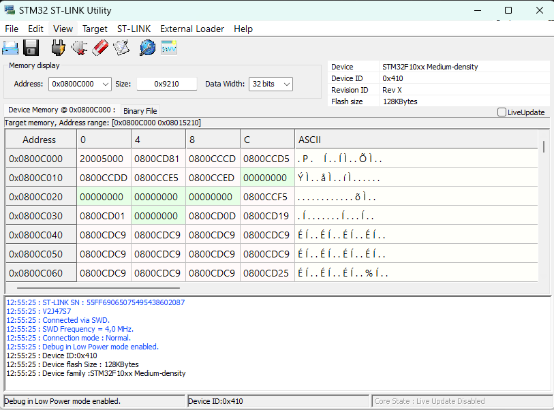
Task: Click the memory table horizontal scrollbar
Action: click(98, 288)
